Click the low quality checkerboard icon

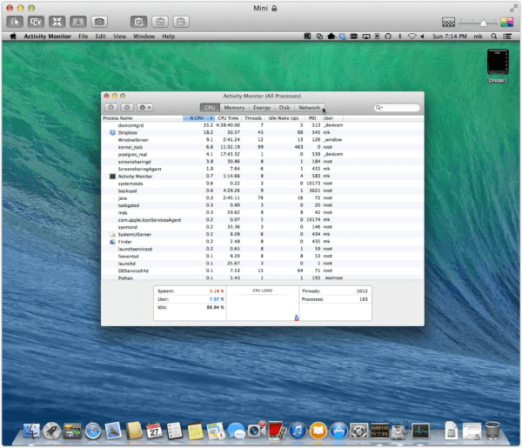[448, 23]
